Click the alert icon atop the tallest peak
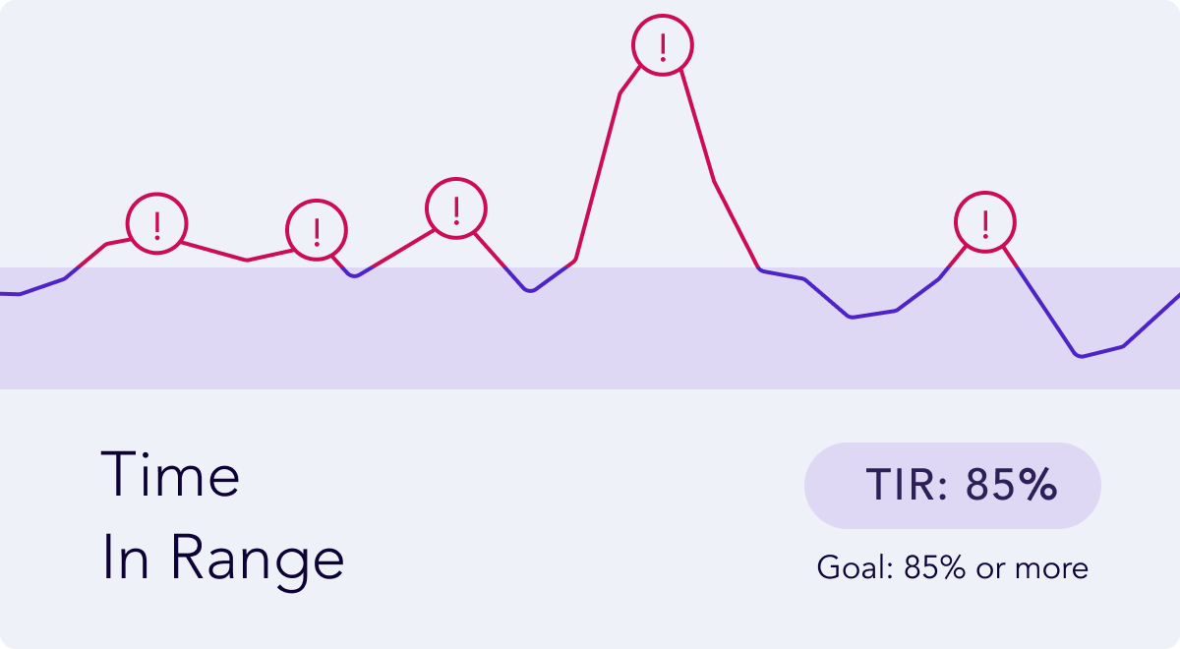This screenshot has width=1180, height=649. point(663,45)
